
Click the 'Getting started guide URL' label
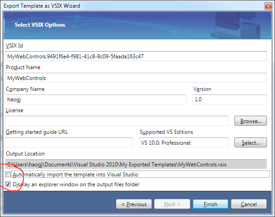tap(37, 132)
